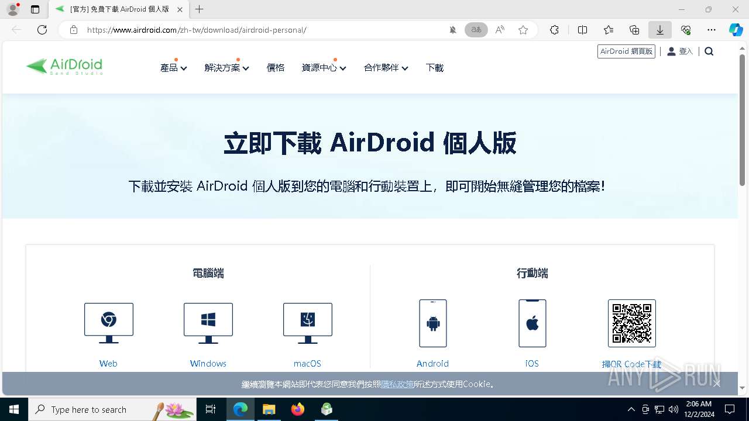749x421 pixels.
Task: Focus the browser address bar
Action: [263, 30]
